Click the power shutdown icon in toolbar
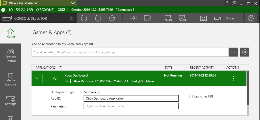This screenshot has height=120, width=260. point(98,18)
